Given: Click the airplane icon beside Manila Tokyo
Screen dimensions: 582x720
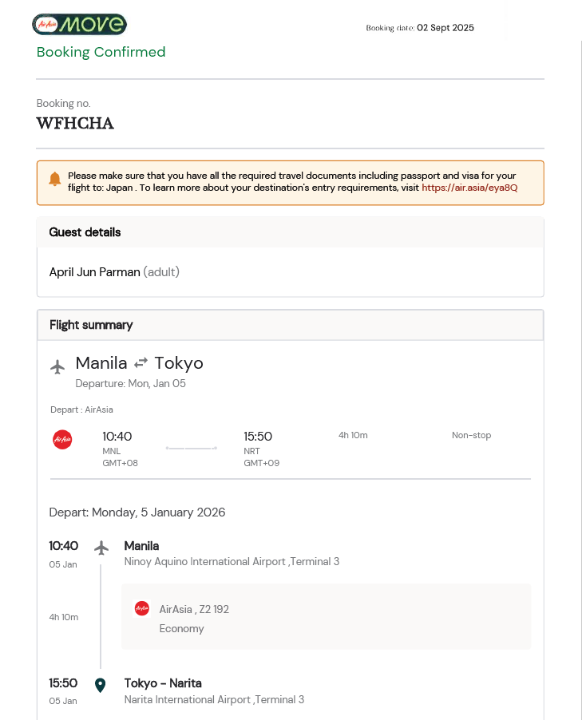Looking at the screenshot, I should tap(57, 367).
